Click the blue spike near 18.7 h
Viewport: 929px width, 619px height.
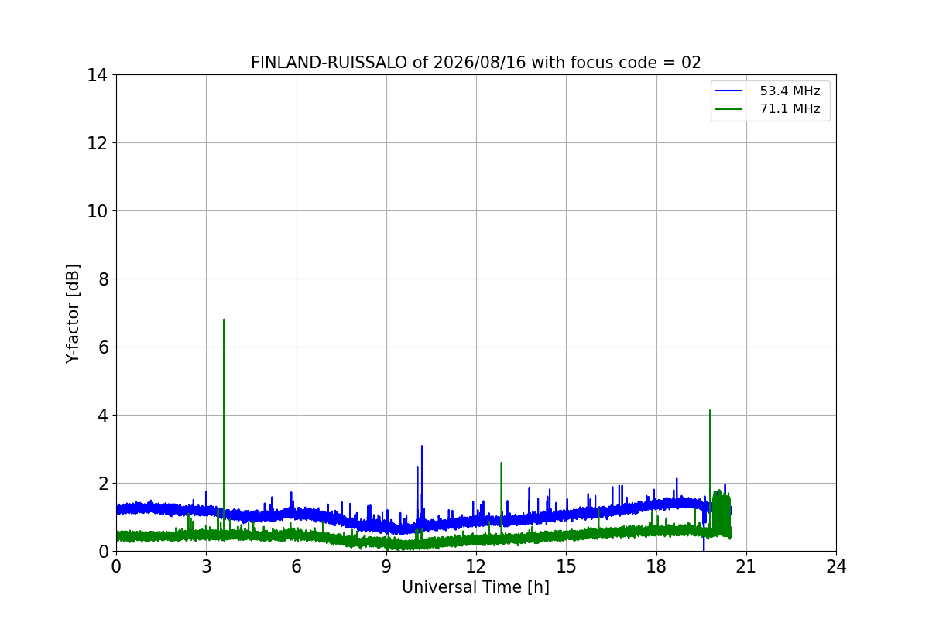click(x=677, y=478)
